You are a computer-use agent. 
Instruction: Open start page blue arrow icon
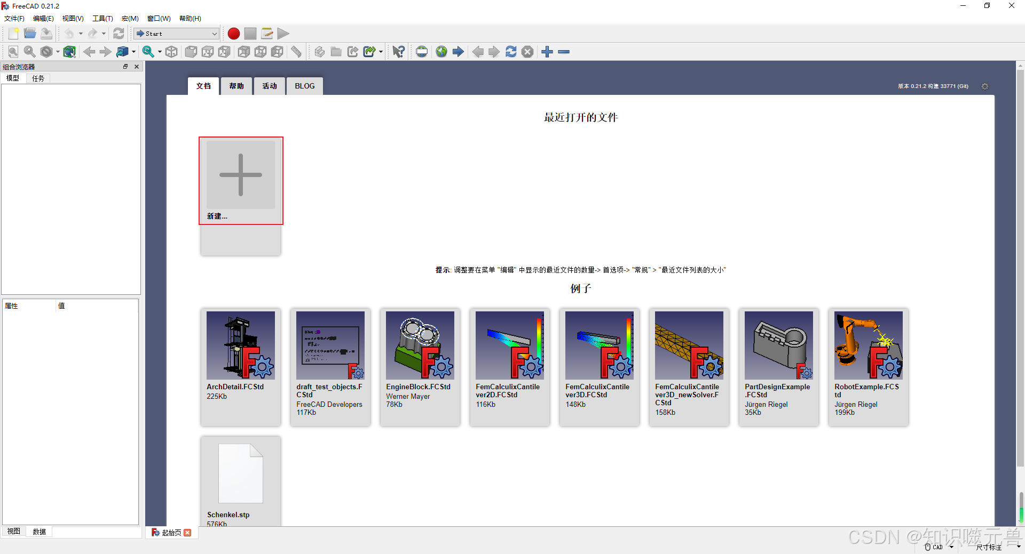pos(458,52)
